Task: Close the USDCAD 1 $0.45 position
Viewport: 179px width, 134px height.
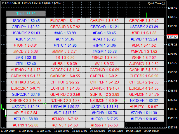Action: [26, 21]
